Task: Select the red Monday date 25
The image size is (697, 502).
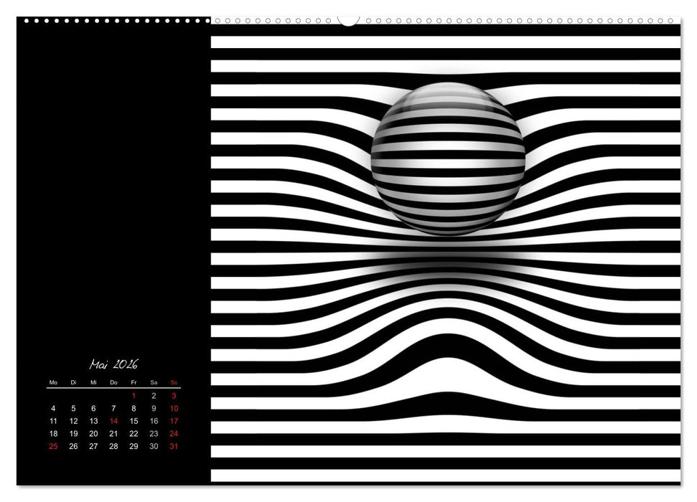Action: coord(53,445)
